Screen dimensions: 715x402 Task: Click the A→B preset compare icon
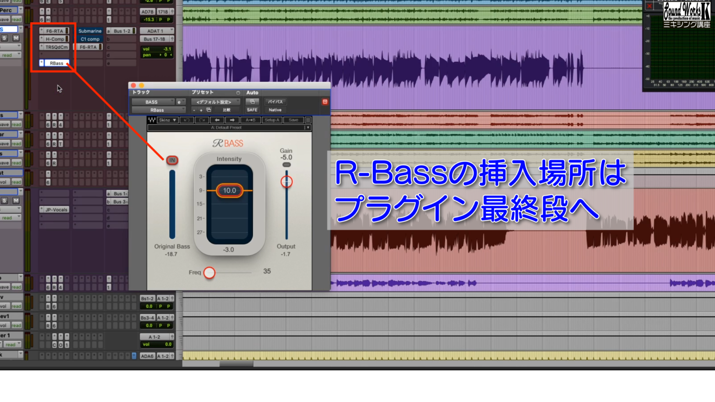point(251,120)
